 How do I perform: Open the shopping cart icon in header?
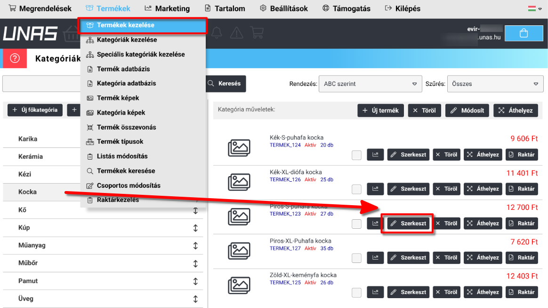click(257, 33)
